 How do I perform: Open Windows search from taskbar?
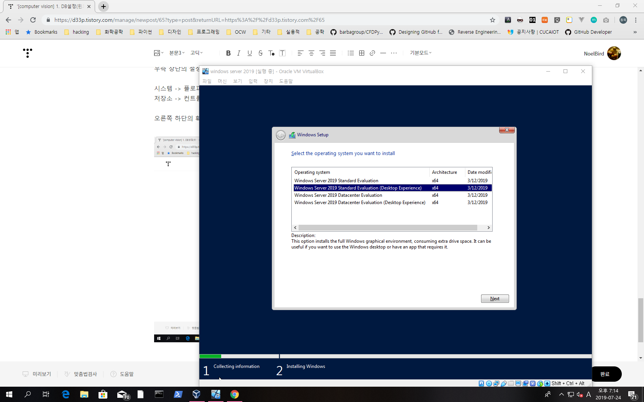click(x=28, y=394)
